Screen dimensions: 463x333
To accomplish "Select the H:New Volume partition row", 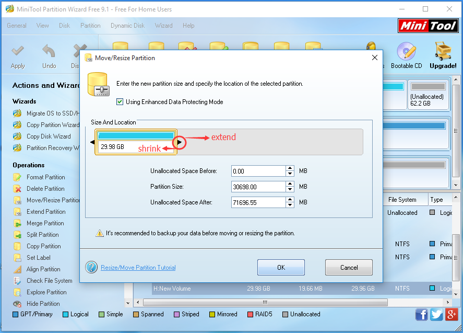I will click(302, 289).
